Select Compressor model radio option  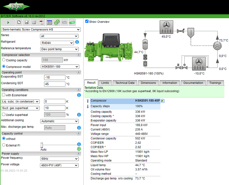[4, 66]
